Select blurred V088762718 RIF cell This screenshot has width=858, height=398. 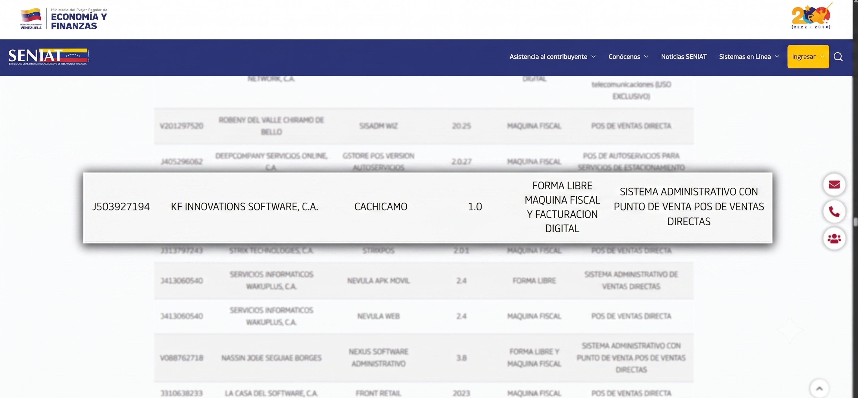click(181, 358)
